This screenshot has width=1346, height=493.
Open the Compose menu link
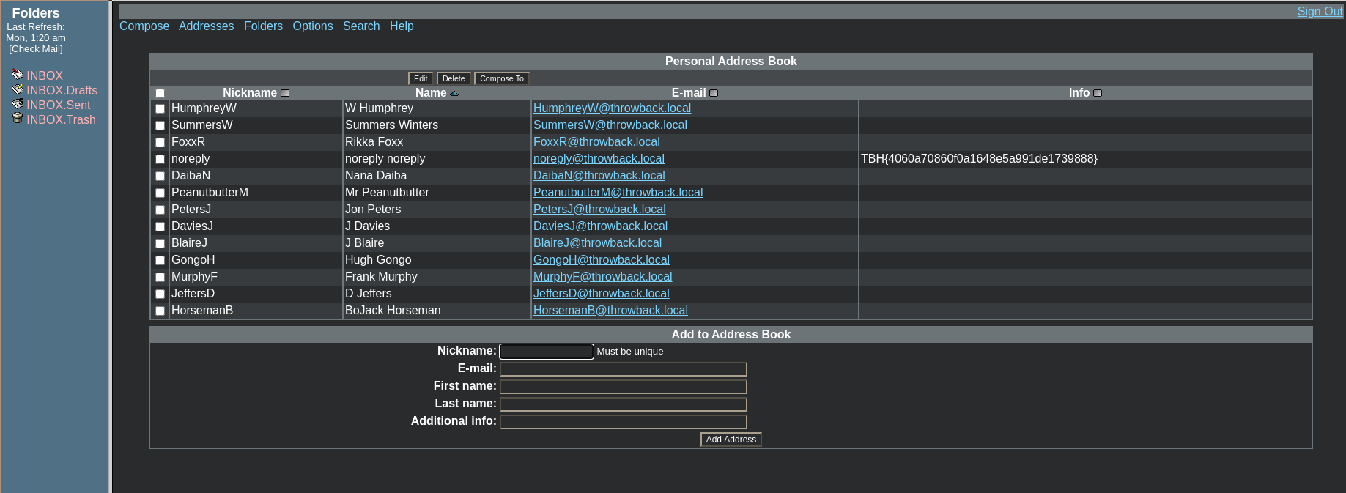point(144,26)
